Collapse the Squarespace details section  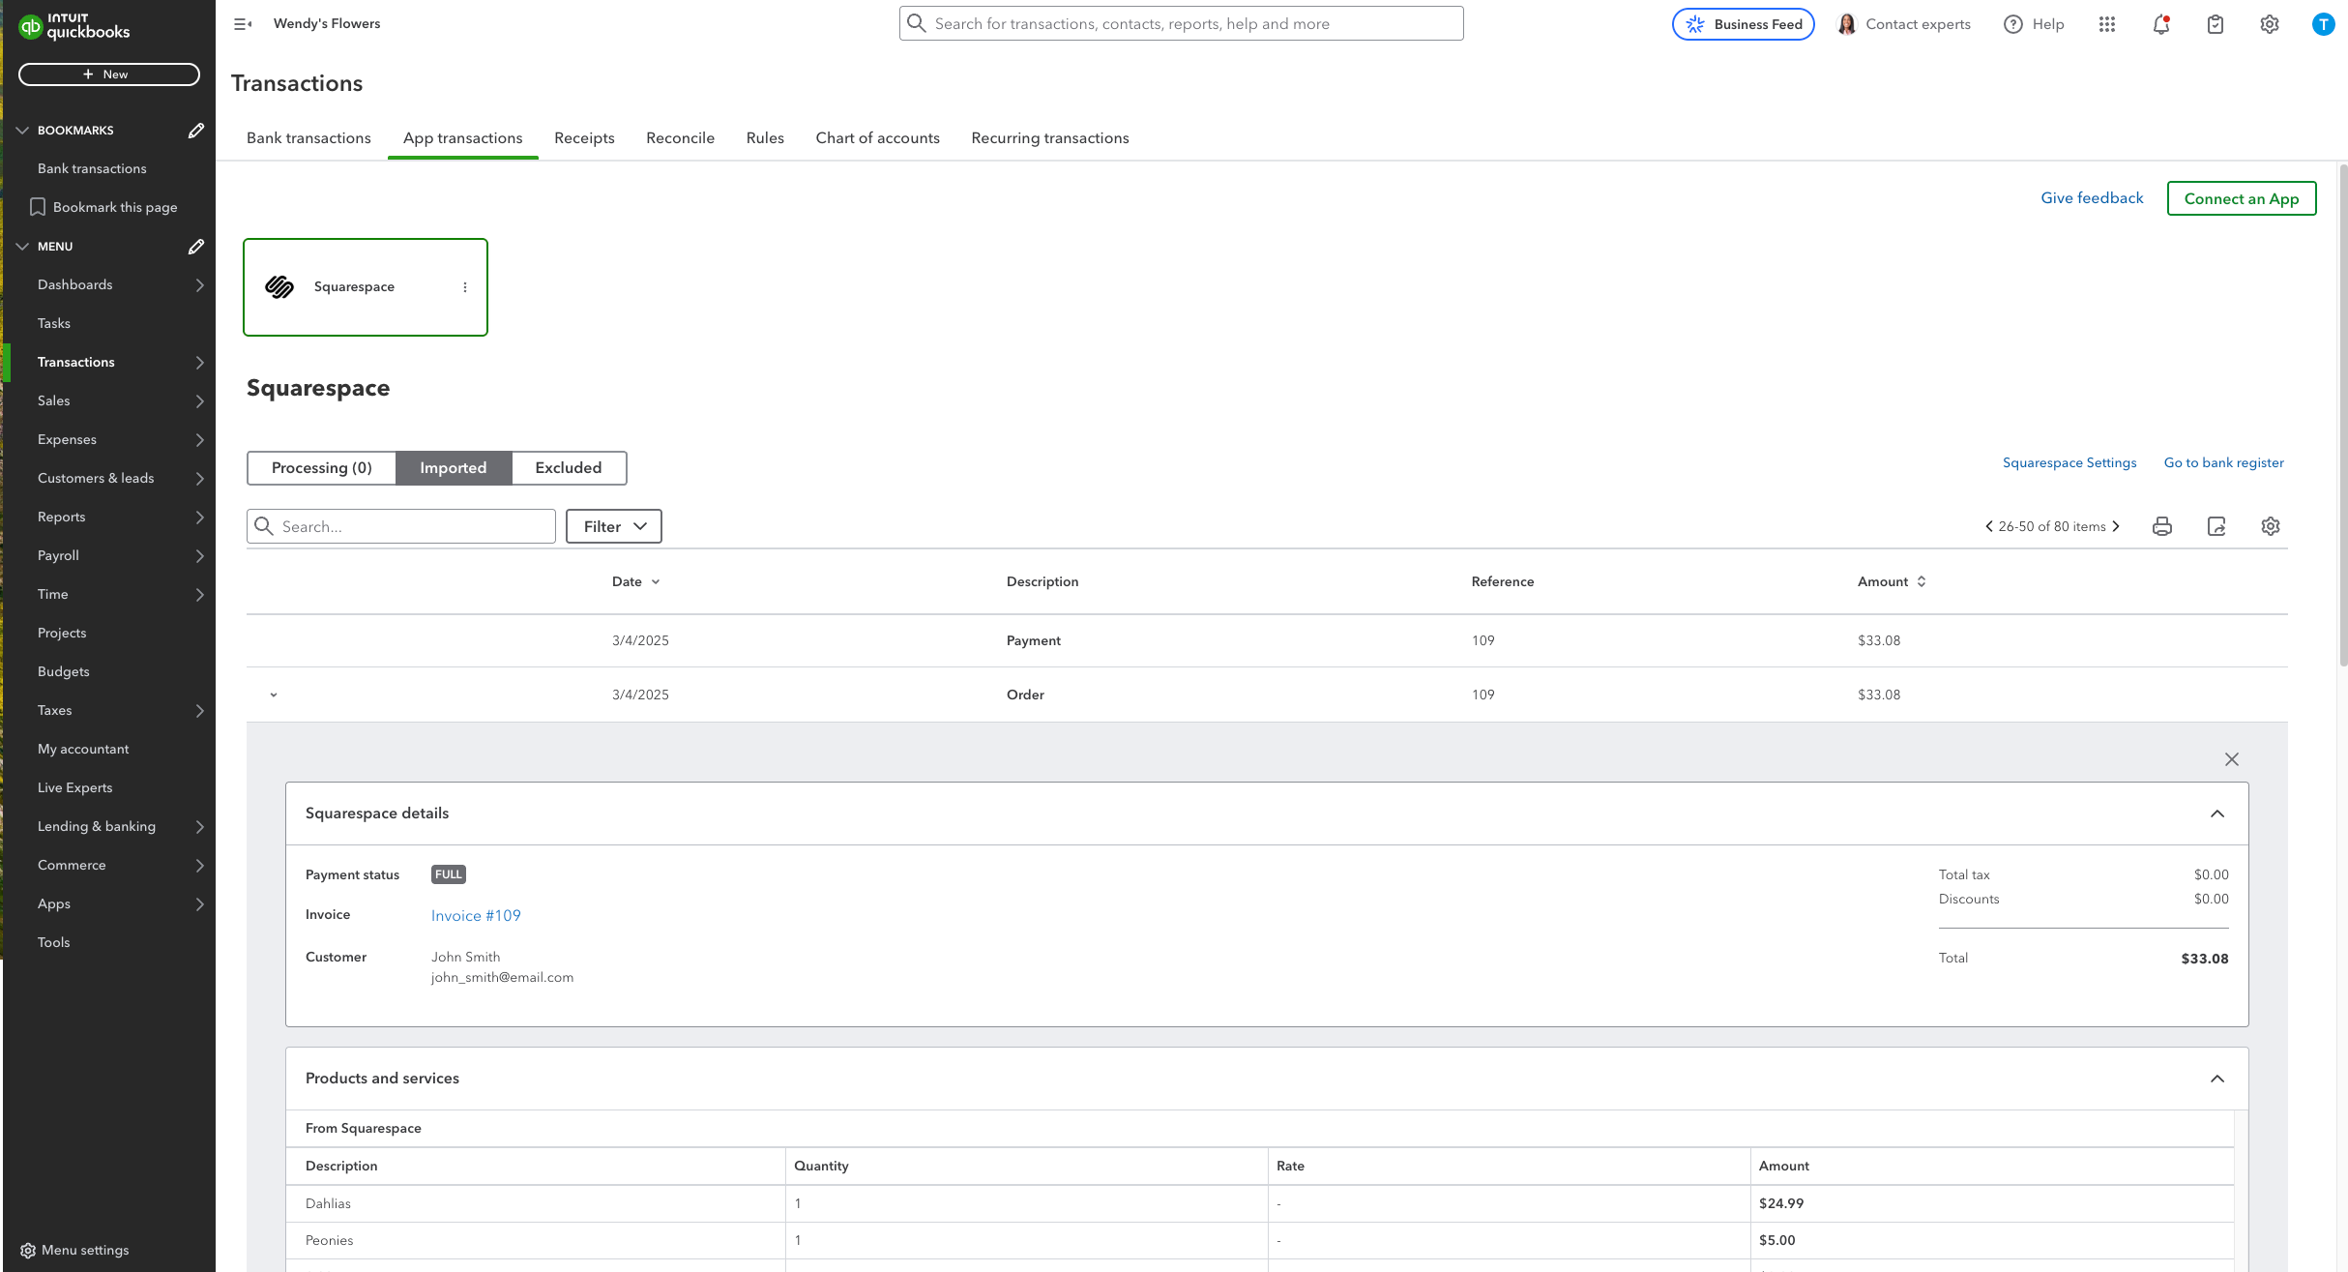click(2217, 813)
